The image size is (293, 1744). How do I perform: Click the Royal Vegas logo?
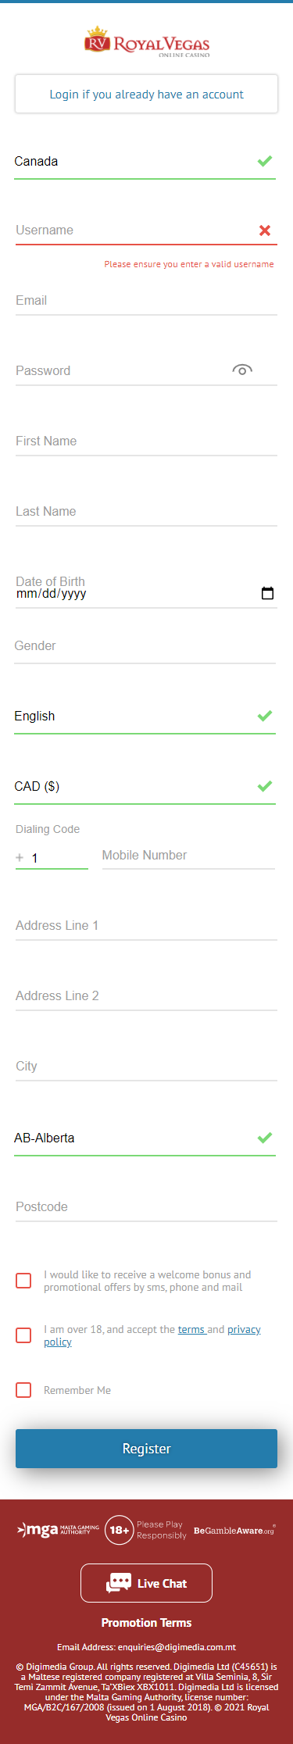147,43
